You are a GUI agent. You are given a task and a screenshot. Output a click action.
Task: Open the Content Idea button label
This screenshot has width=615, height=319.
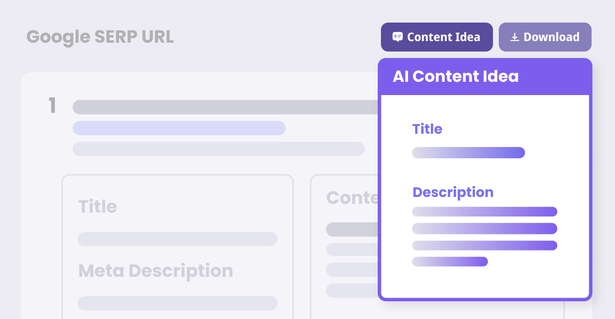443,37
